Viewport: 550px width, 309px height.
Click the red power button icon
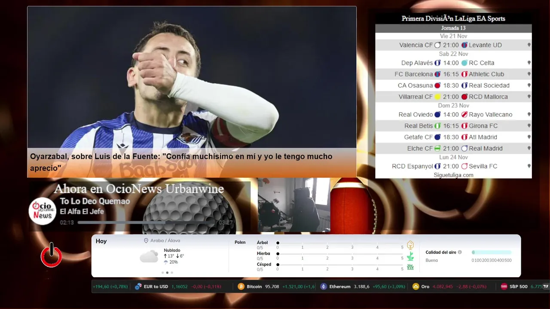[51, 256]
